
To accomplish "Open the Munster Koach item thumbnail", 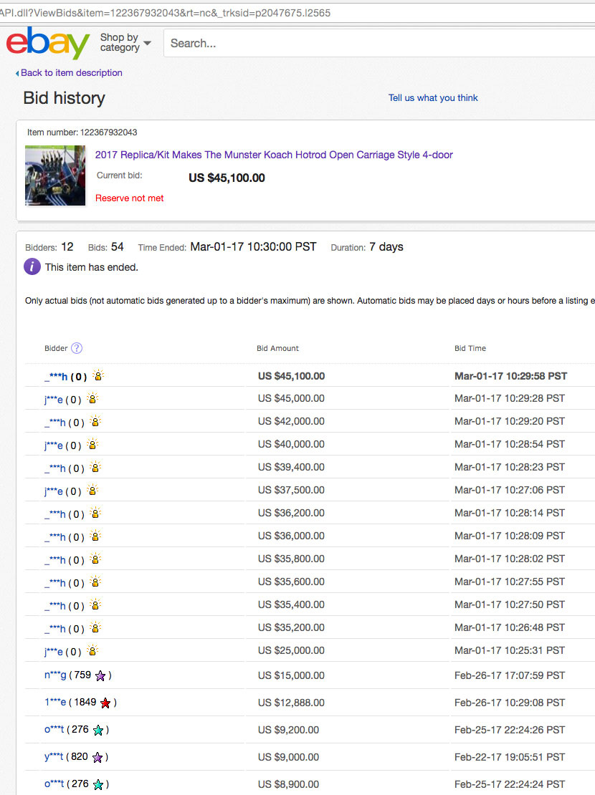I will pyautogui.click(x=55, y=175).
